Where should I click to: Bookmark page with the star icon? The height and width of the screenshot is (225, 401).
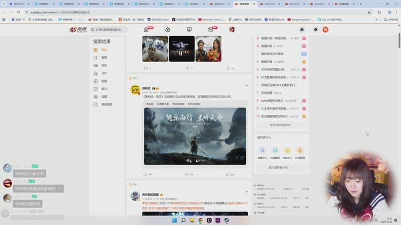point(369,12)
